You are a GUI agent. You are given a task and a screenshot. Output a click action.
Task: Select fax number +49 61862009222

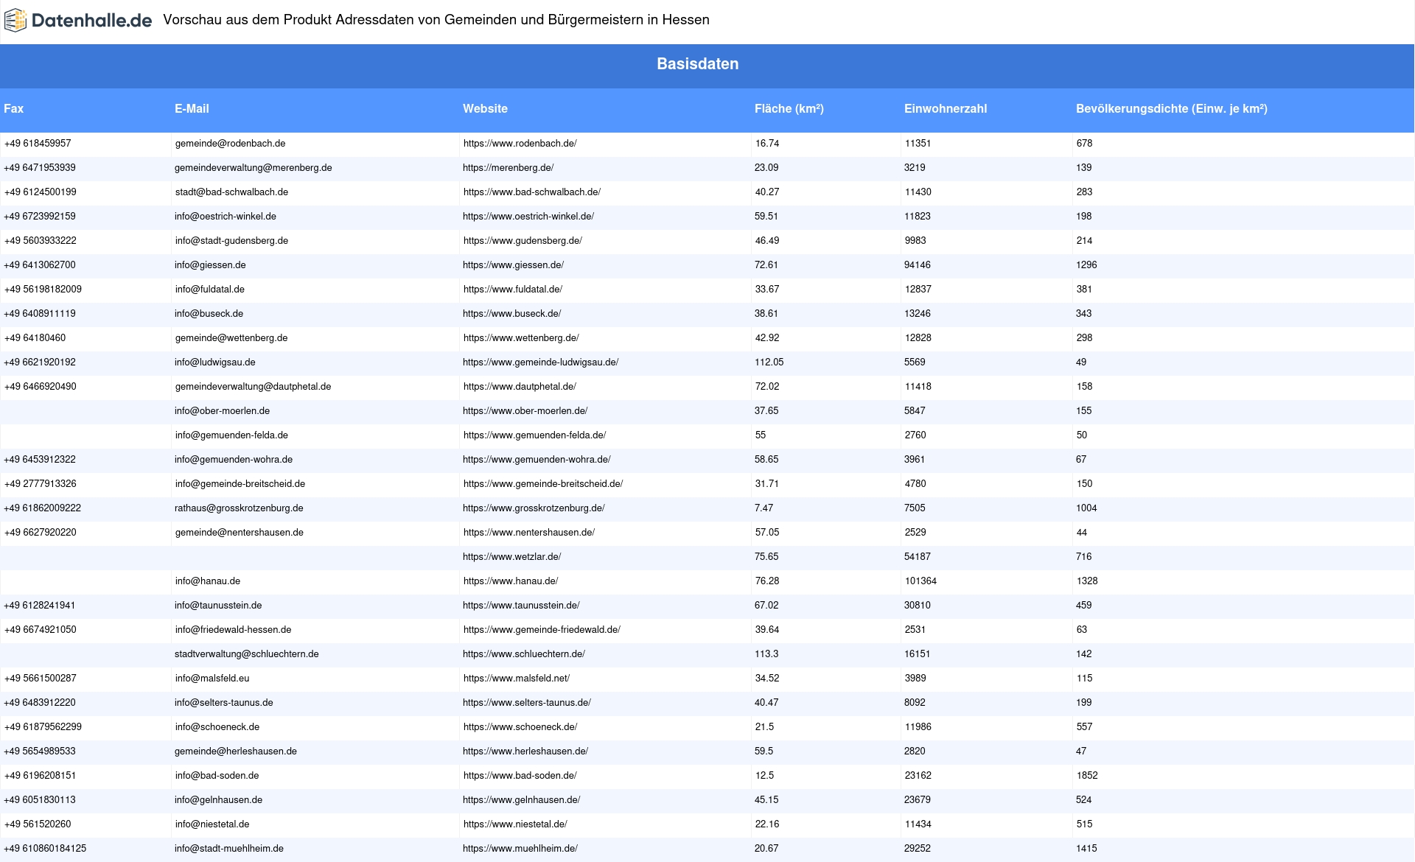[43, 508]
